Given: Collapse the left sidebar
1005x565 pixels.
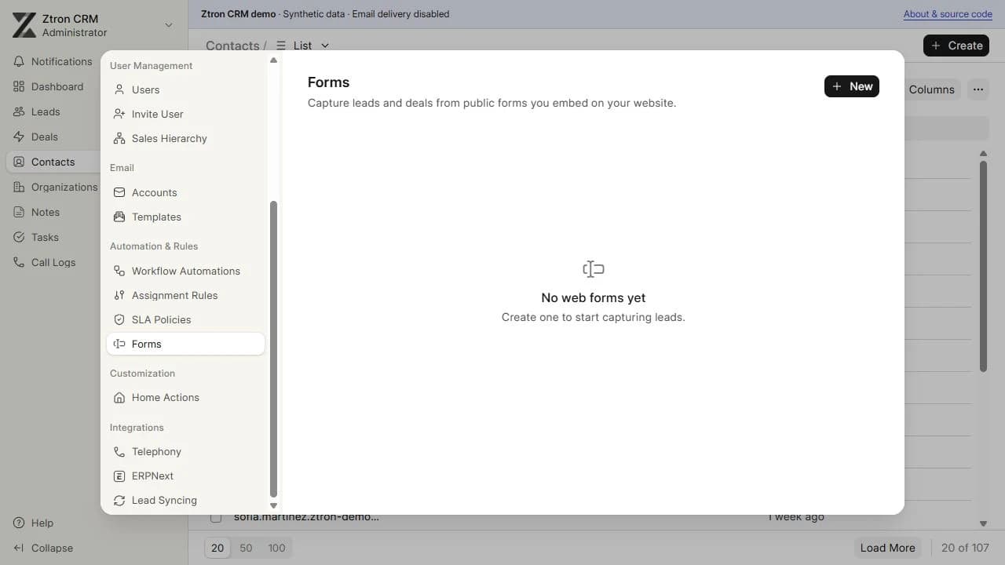Looking at the screenshot, I should tap(53, 548).
